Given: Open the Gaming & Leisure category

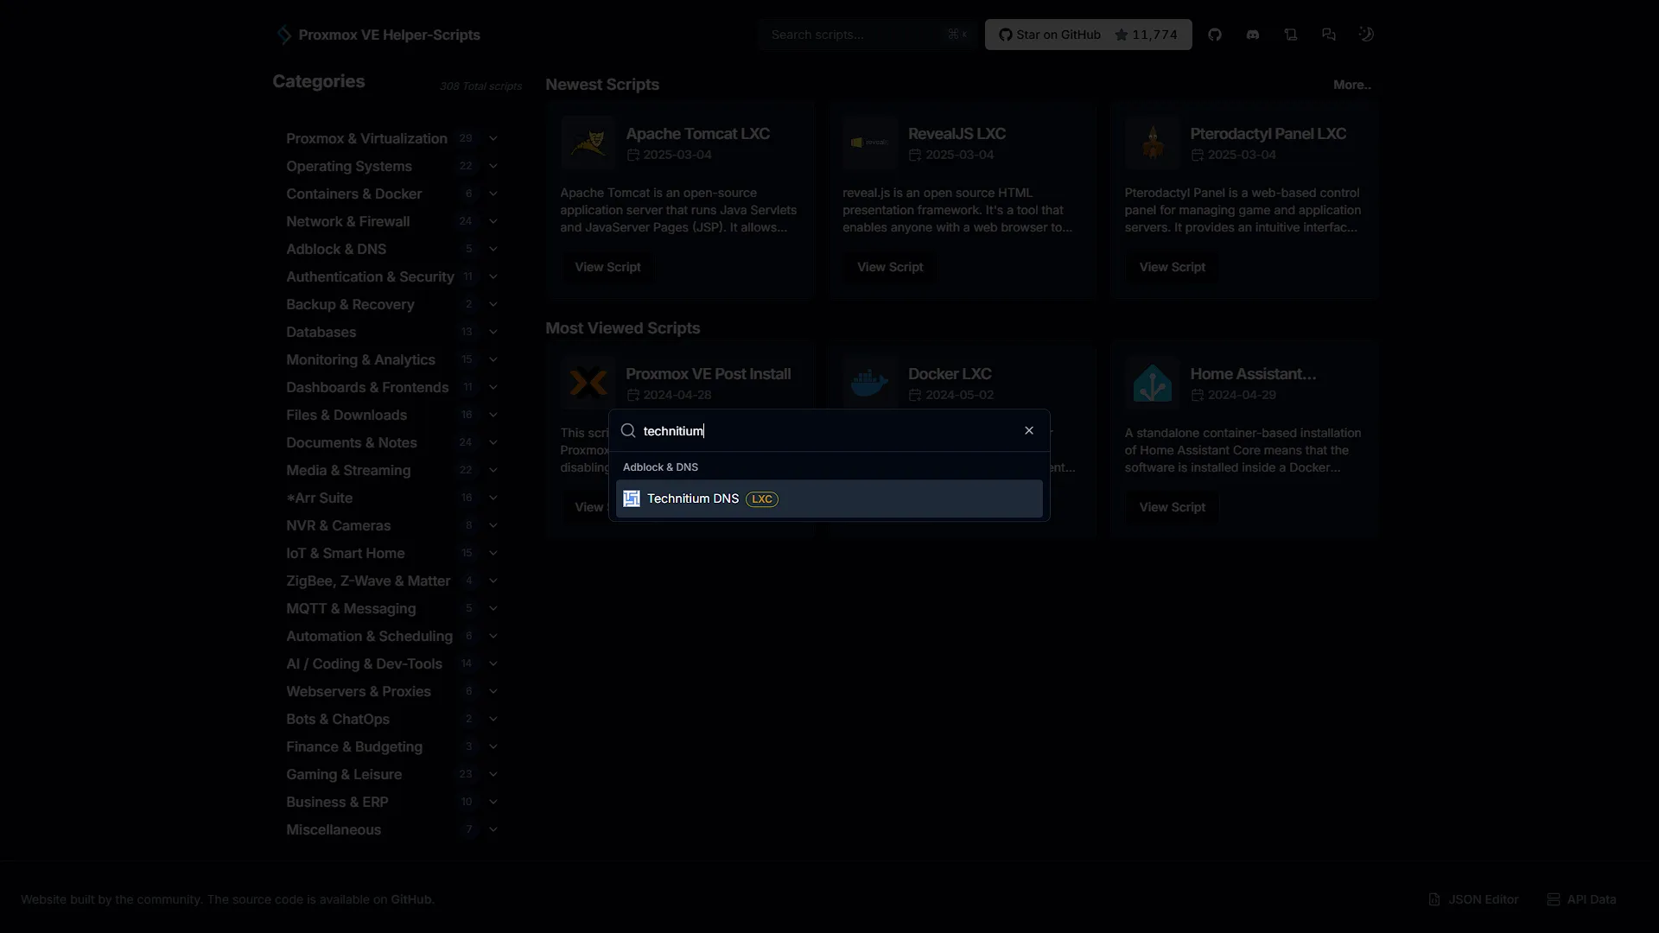Looking at the screenshot, I should tap(391, 774).
